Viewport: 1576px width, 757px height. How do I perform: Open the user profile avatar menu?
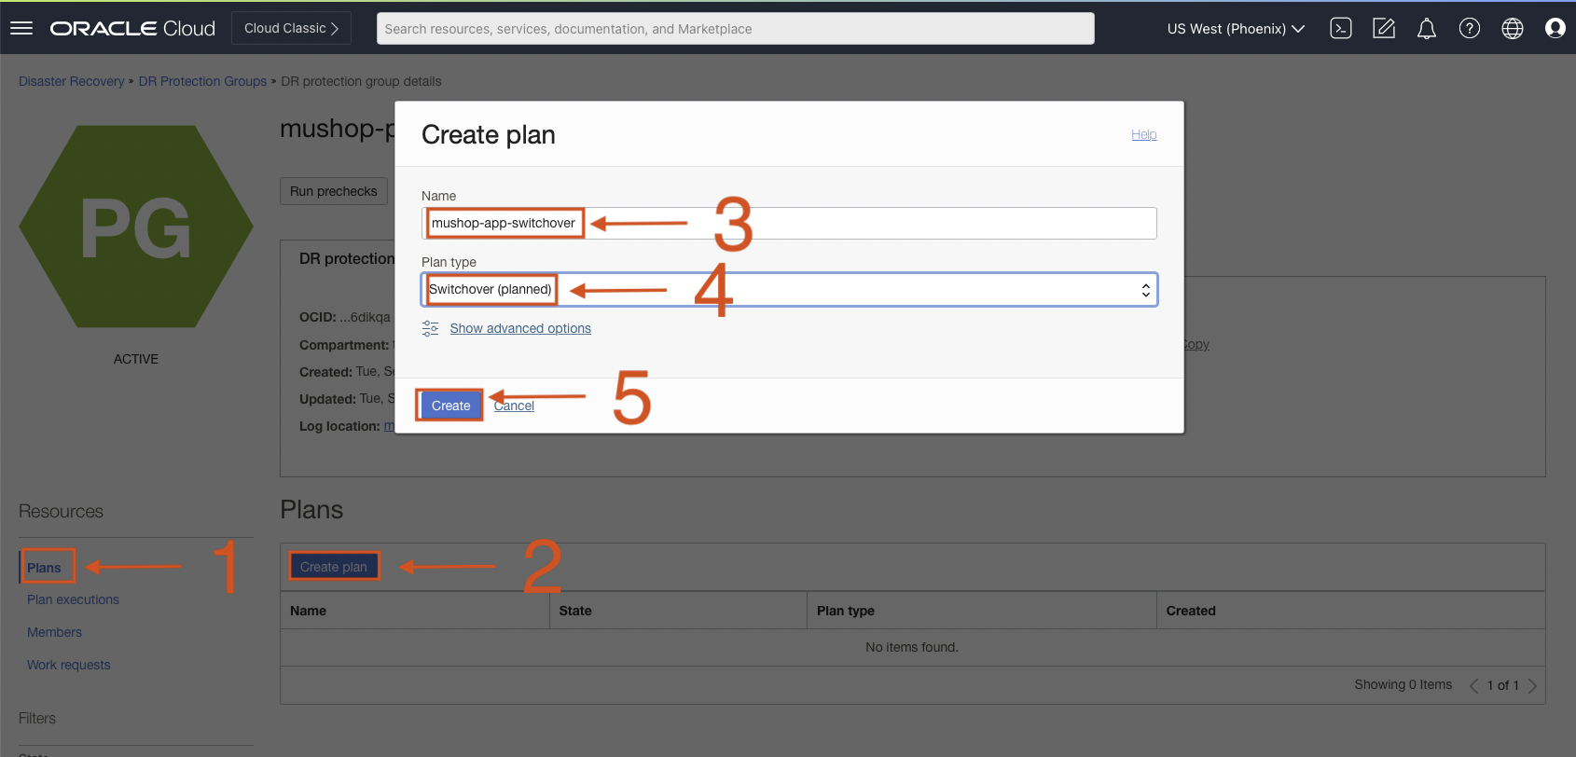click(1555, 29)
